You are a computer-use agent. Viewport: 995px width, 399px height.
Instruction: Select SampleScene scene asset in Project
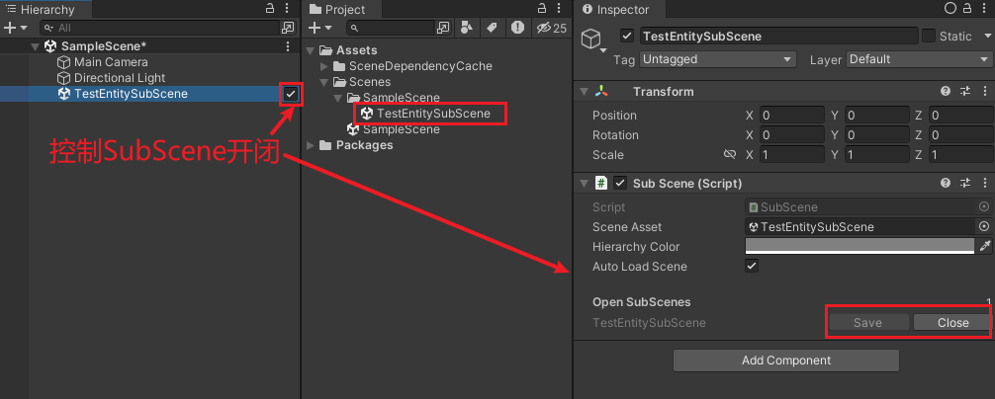[x=401, y=129]
